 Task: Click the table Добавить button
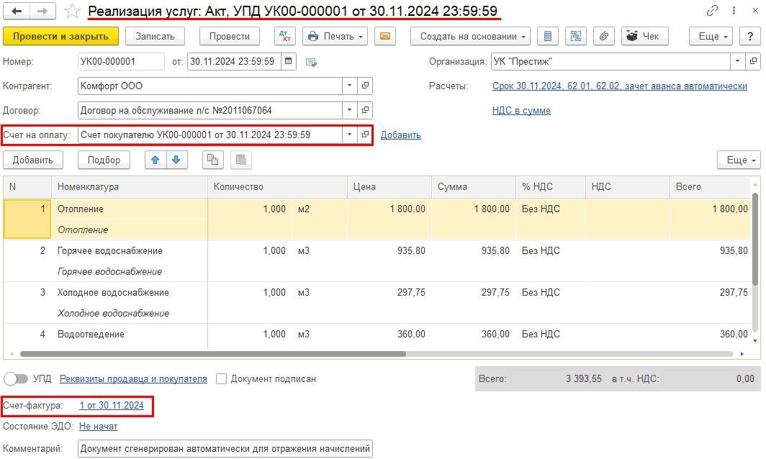pos(33,160)
